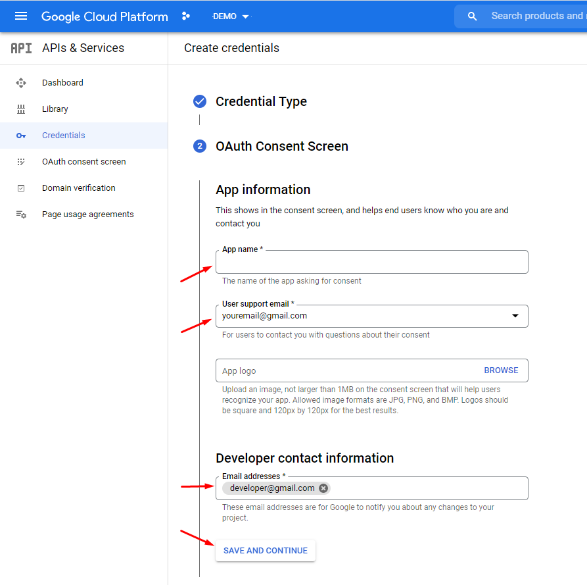Viewport: 587px width, 585px height.
Task: Open the hamburger navigation menu
Action: 21,16
